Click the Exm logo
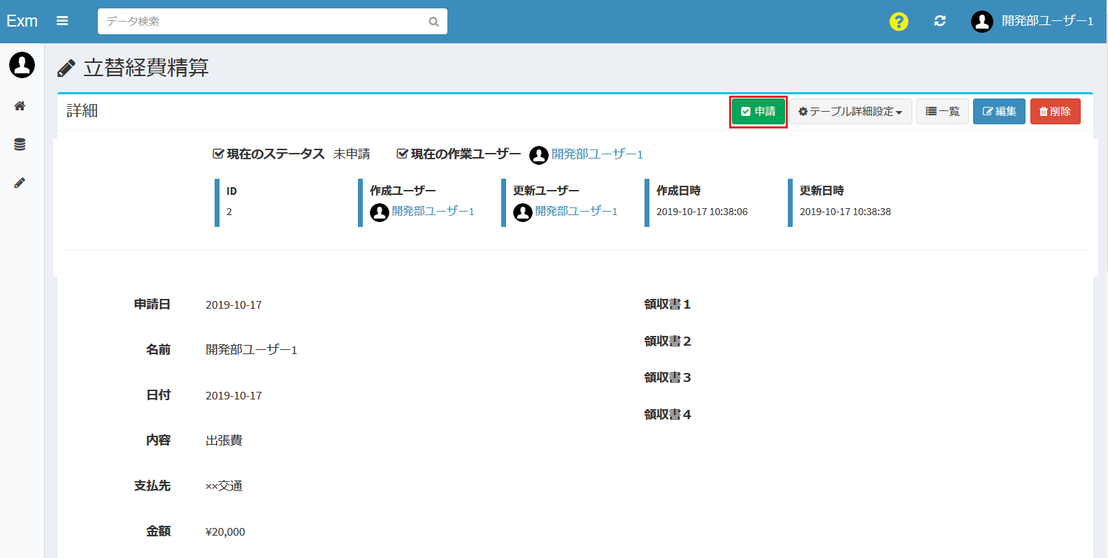 coord(22,21)
